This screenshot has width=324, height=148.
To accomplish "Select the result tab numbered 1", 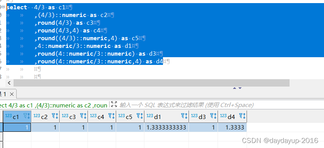I will tap(4, 94).
